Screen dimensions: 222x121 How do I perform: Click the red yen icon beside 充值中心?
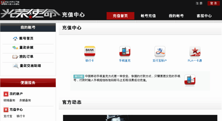(x=6, y=110)
